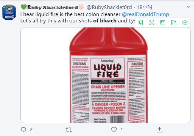Open the tweet via the 18小时 timestamp

click(x=144, y=7)
